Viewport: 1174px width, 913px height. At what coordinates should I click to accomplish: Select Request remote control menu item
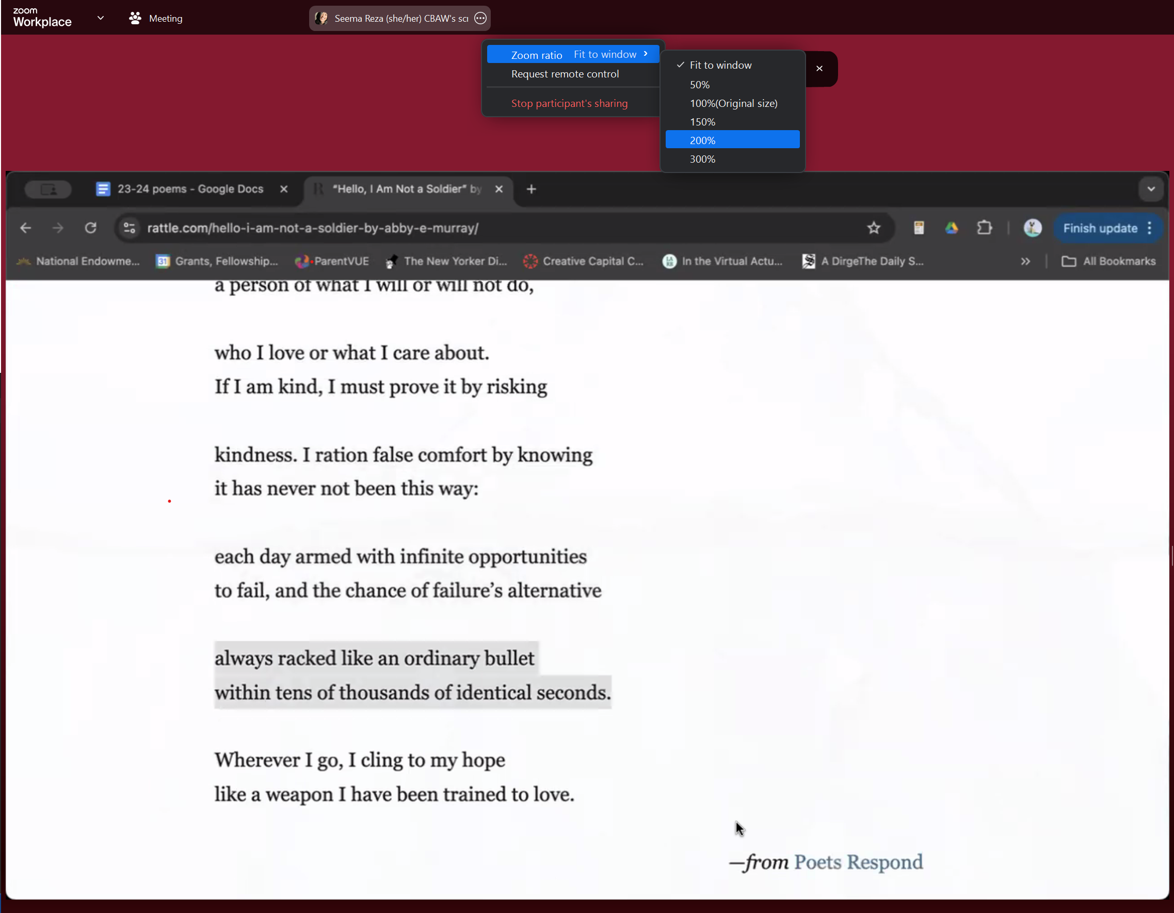click(565, 74)
